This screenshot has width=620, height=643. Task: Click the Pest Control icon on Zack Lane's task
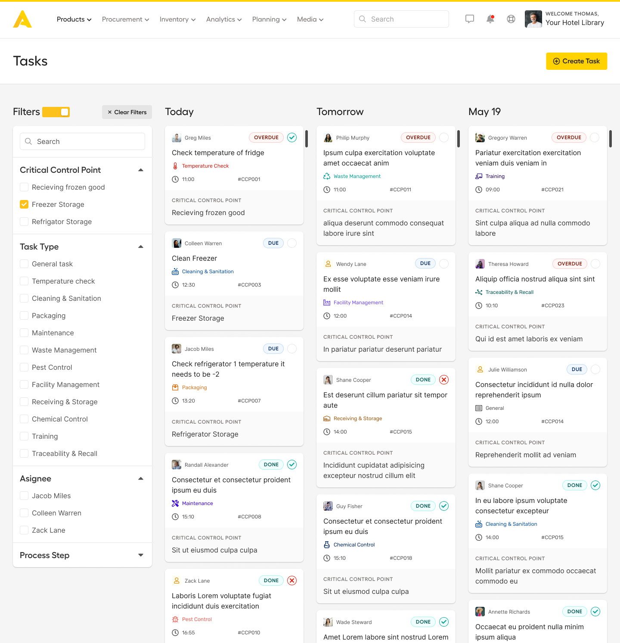point(176,619)
